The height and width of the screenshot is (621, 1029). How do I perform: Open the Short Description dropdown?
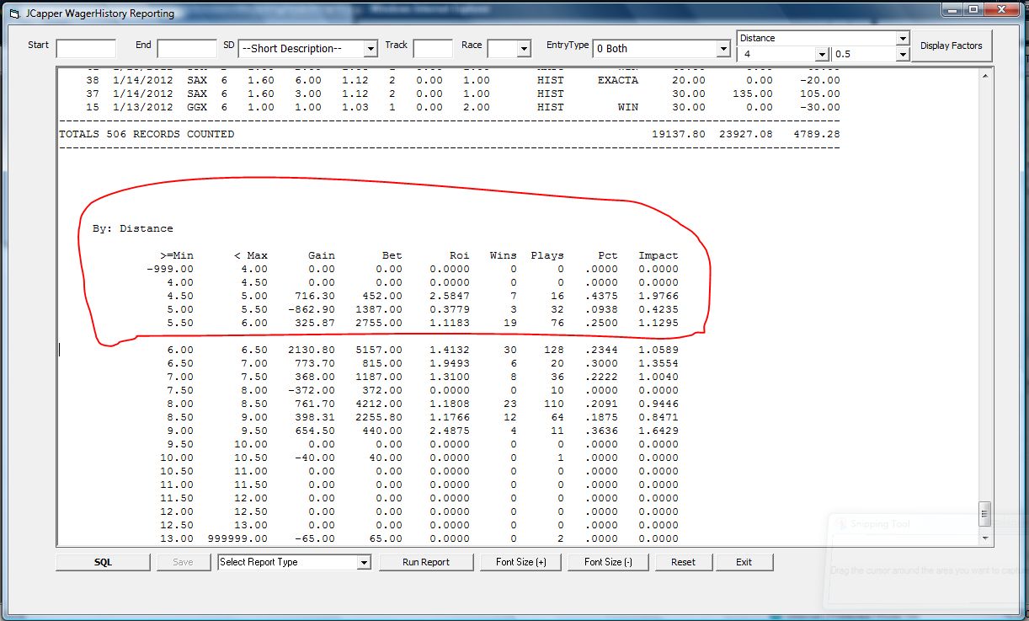pyautogui.click(x=308, y=49)
